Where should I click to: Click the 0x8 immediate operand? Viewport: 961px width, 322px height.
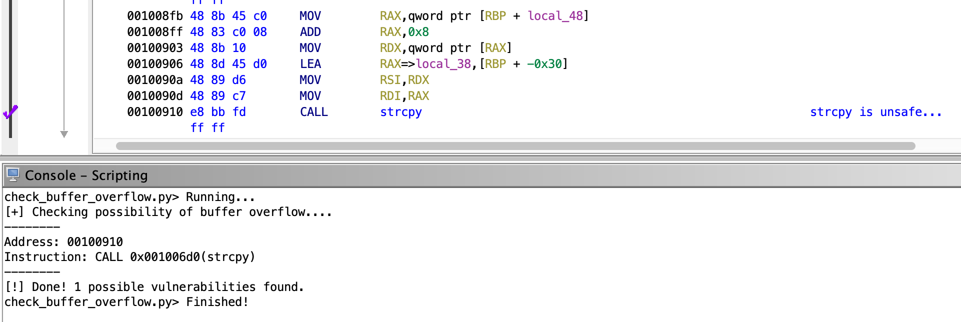point(418,32)
